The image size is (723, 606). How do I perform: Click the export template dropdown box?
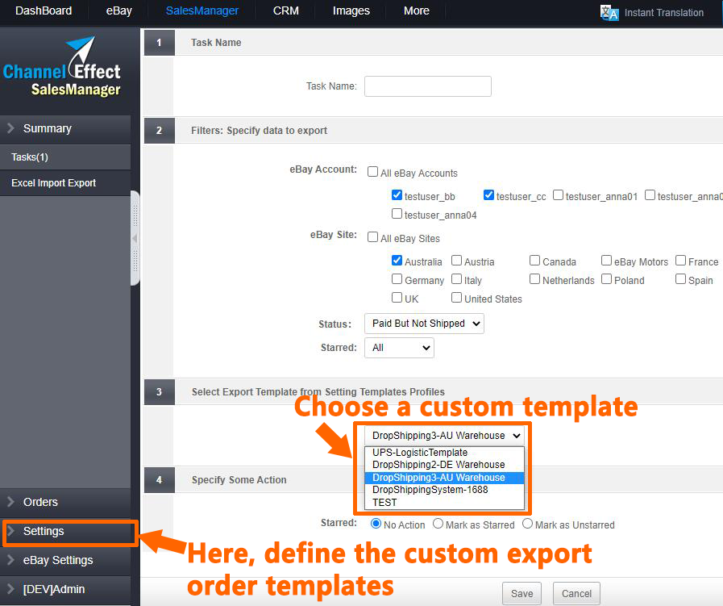(x=444, y=436)
